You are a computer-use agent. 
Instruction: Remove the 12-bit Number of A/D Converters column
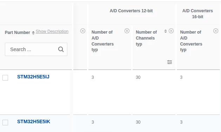tap(127, 31)
